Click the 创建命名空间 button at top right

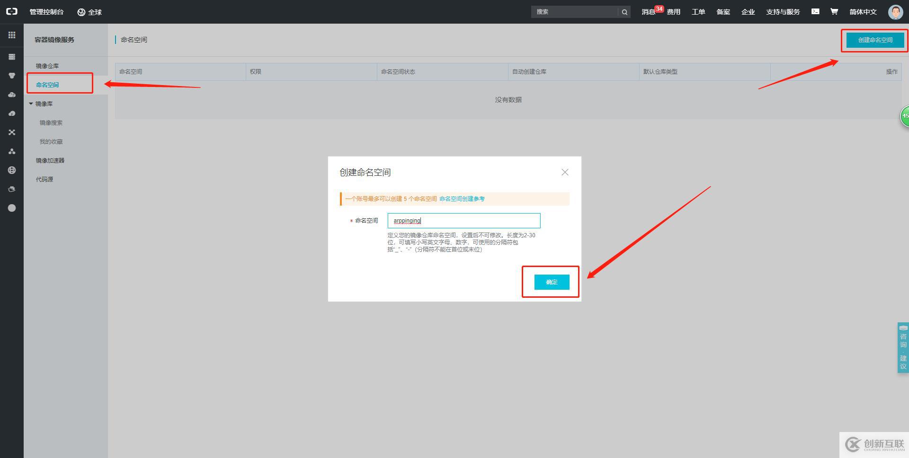click(x=875, y=40)
